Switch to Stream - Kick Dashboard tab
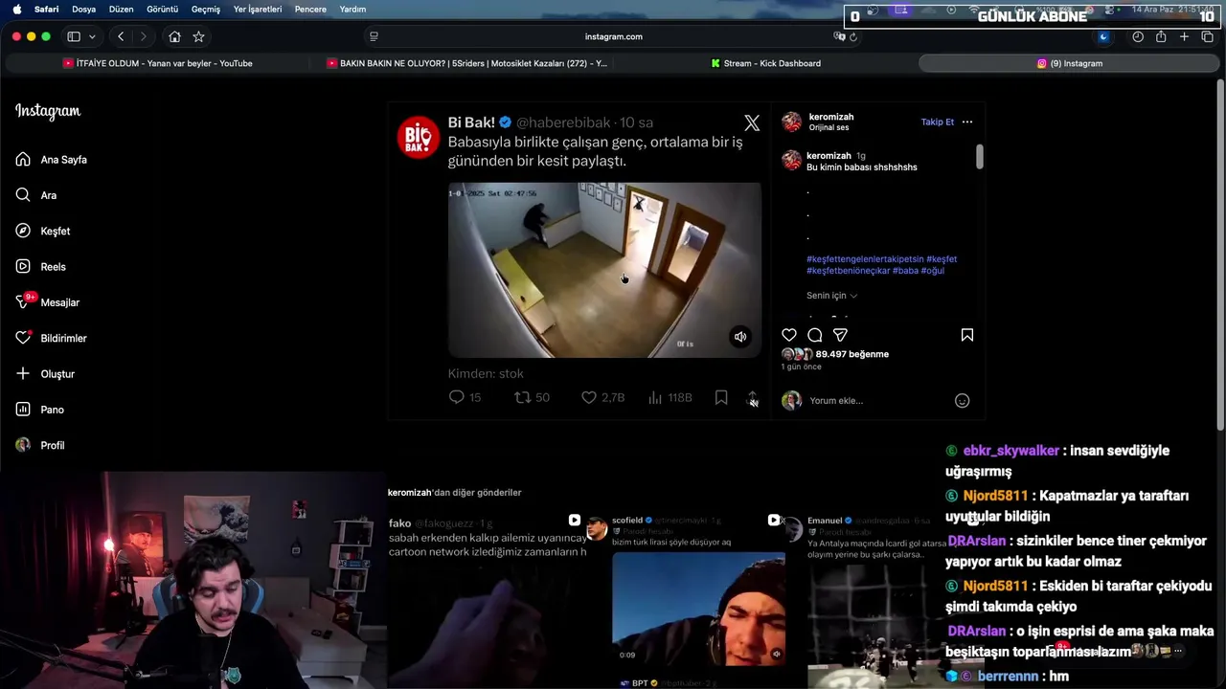The width and height of the screenshot is (1226, 689). pos(765,63)
